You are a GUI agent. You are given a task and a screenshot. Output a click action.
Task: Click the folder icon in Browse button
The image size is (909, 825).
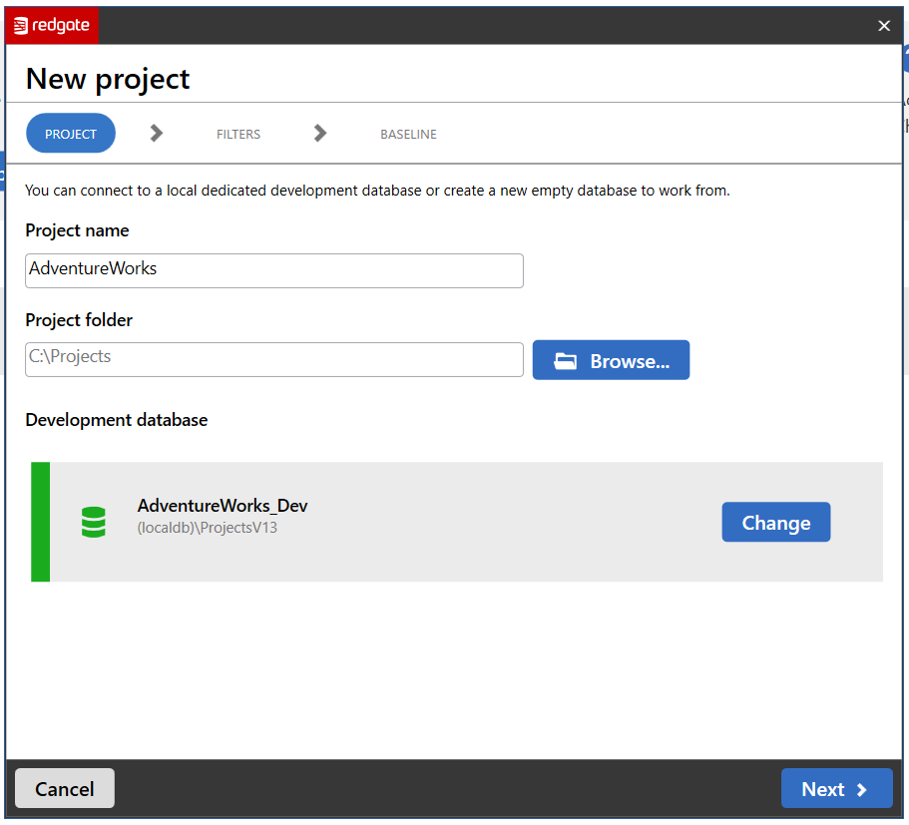pyautogui.click(x=566, y=361)
